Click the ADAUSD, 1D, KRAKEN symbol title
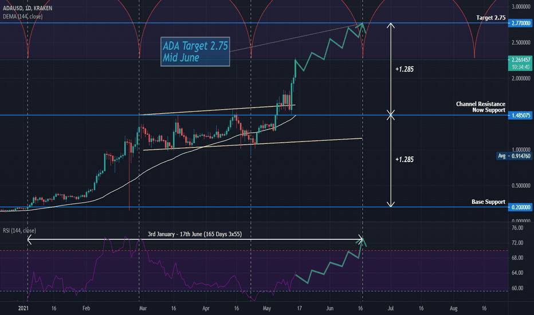The image size is (534, 315). (28, 8)
